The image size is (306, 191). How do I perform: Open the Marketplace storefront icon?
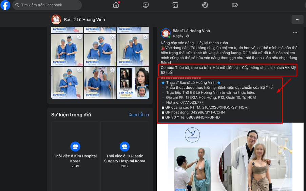coord(175,5)
